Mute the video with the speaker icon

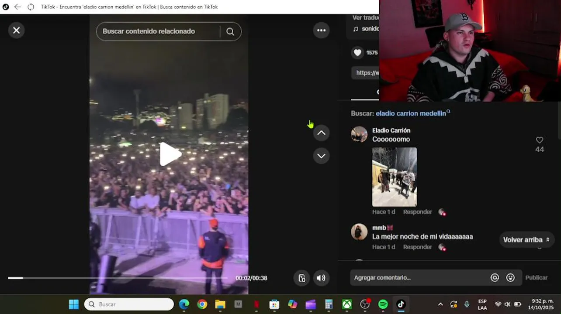[321, 278]
